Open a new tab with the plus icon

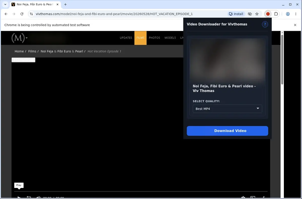pyautogui.click(x=65, y=5)
